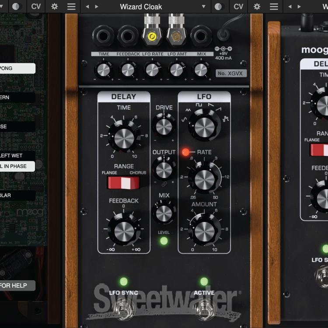Select the sample-and-hold waveform symbol on LFO
The height and width of the screenshot is (328, 328).
226,119
